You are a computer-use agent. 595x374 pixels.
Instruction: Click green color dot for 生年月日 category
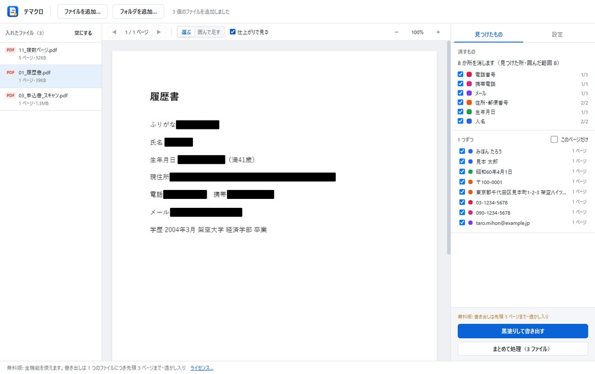pos(469,112)
